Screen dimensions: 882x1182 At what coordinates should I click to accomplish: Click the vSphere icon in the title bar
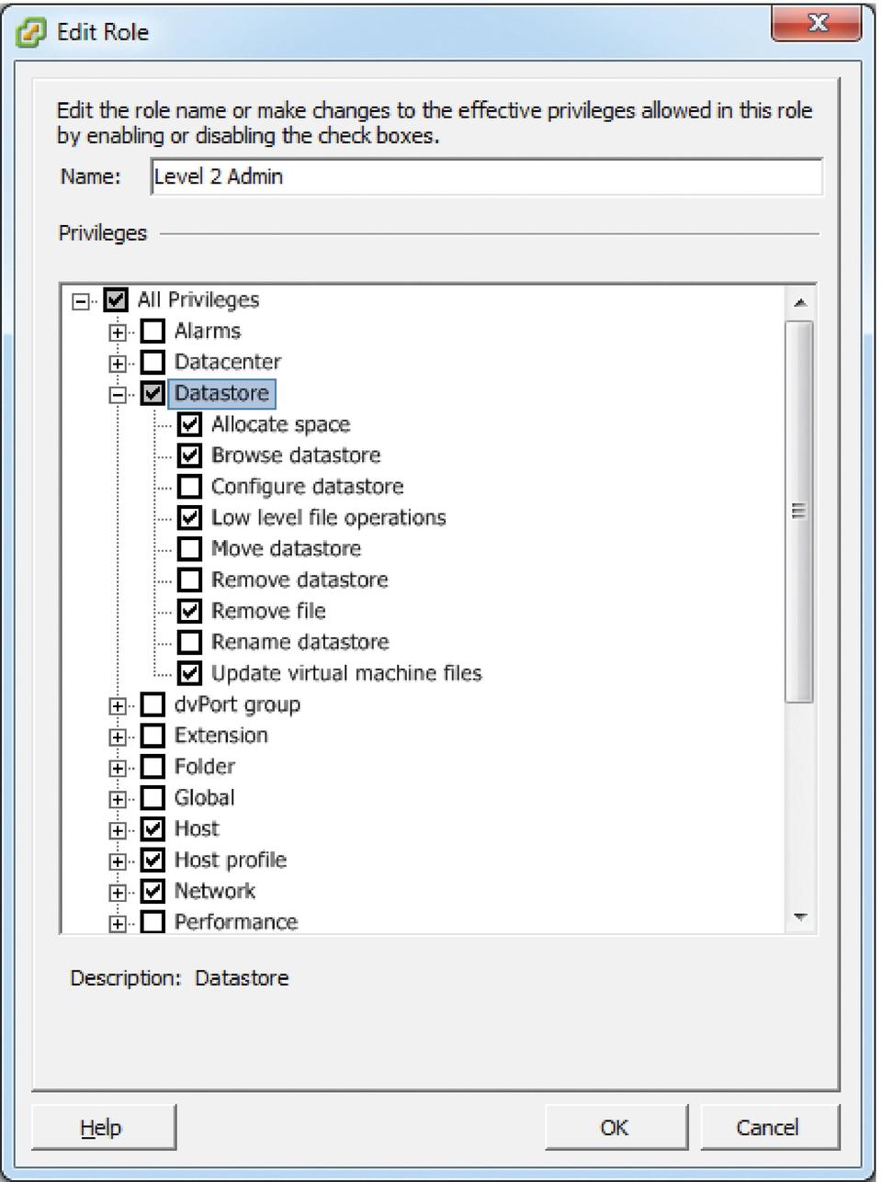tap(31, 33)
